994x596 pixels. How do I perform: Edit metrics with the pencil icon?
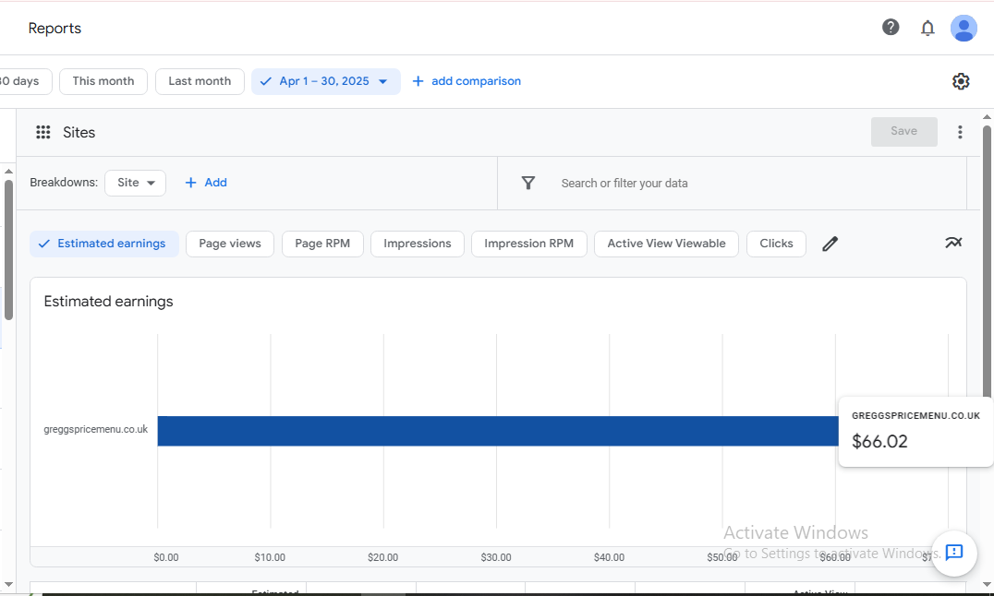(x=830, y=244)
